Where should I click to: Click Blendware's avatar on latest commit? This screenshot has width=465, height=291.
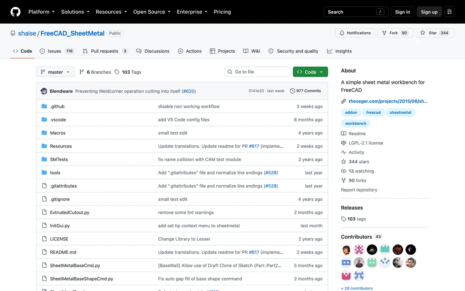[x=44, y=91]
